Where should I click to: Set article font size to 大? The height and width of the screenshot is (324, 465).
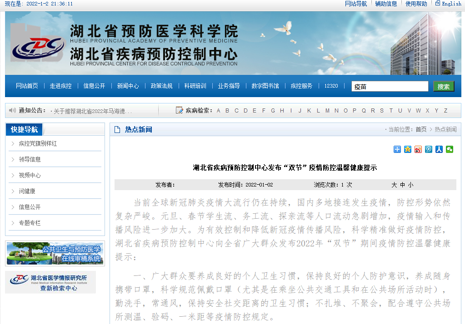pyautogui.click(x=394, y=185)
